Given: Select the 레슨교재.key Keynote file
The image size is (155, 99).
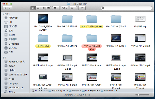Looking at the screenshot, I should (140, 19).
